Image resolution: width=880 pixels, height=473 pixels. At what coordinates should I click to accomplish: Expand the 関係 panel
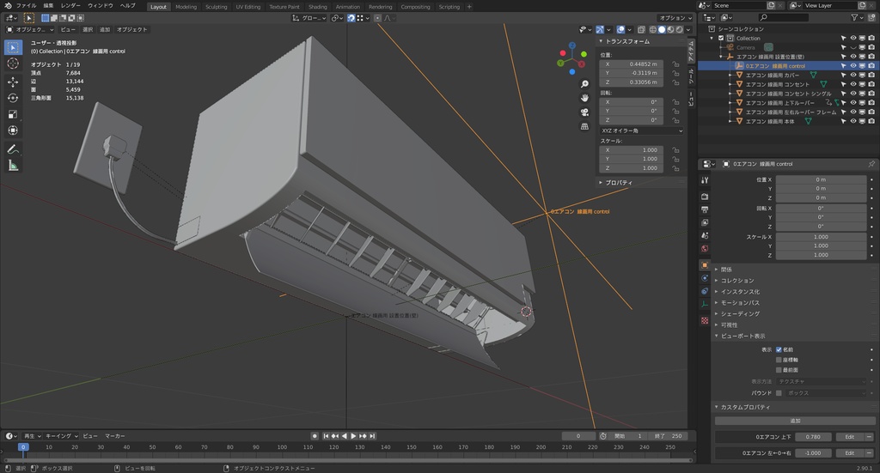click(726, 269)
